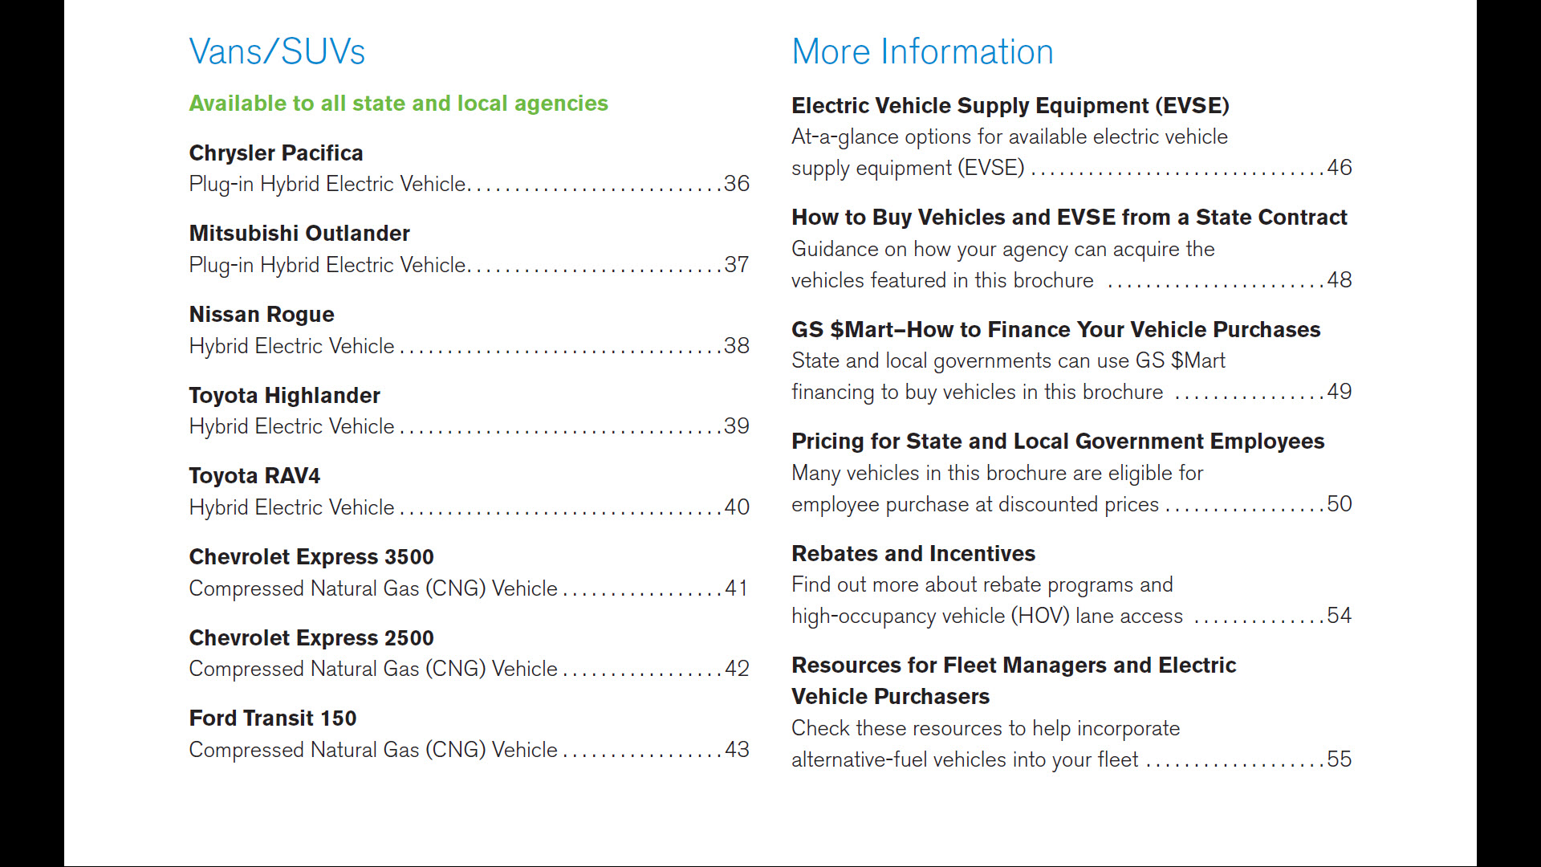Click 'Vehicle Purchasers' heading line
Image resolution: width=1541 pixels, height=867 pixels.
tap(891, 697)
